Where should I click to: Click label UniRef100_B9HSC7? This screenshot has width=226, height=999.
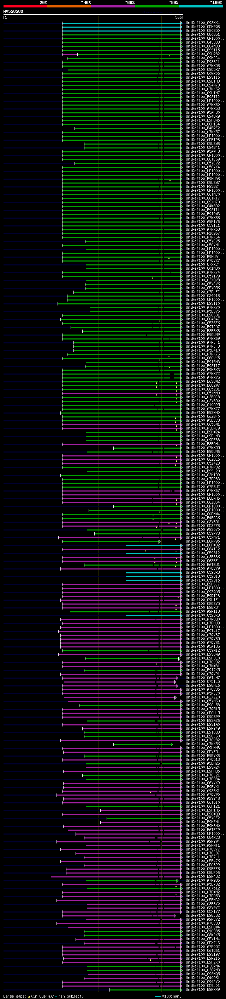tap(203, 584)
